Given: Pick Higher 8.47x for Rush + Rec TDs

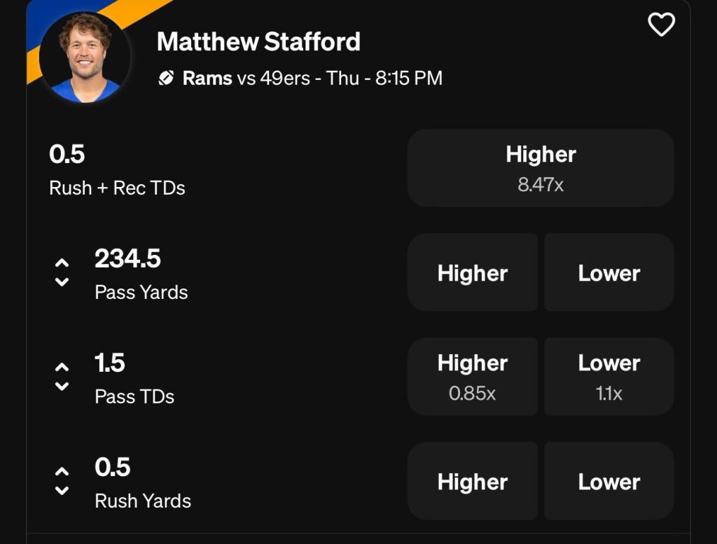Looking at the screenshot, I should tap(541, 168).
